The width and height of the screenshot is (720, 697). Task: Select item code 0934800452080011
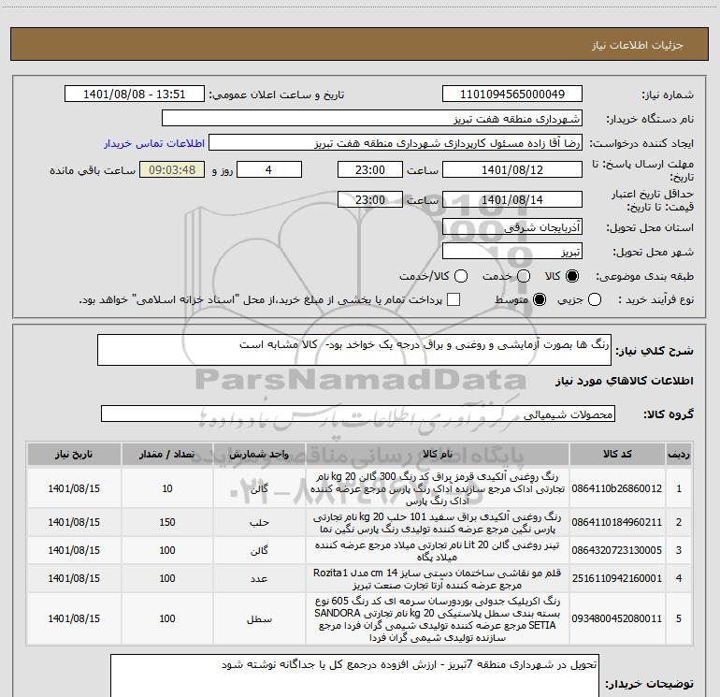(x=617, y=619)
